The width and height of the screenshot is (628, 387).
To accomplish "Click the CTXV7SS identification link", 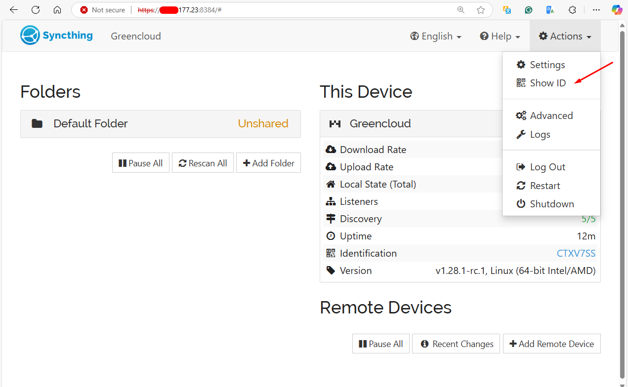I will point(576,253).
